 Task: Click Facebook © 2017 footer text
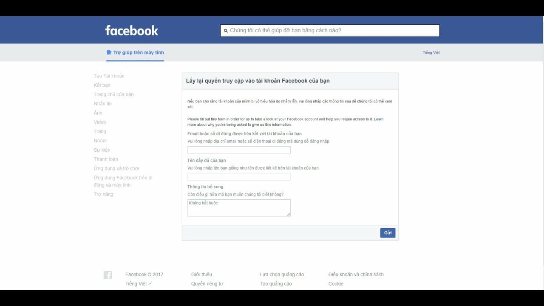(x=144, y=275)
